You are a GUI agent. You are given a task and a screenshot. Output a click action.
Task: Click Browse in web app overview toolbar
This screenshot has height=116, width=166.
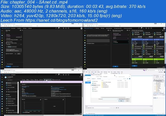(23, 80)
